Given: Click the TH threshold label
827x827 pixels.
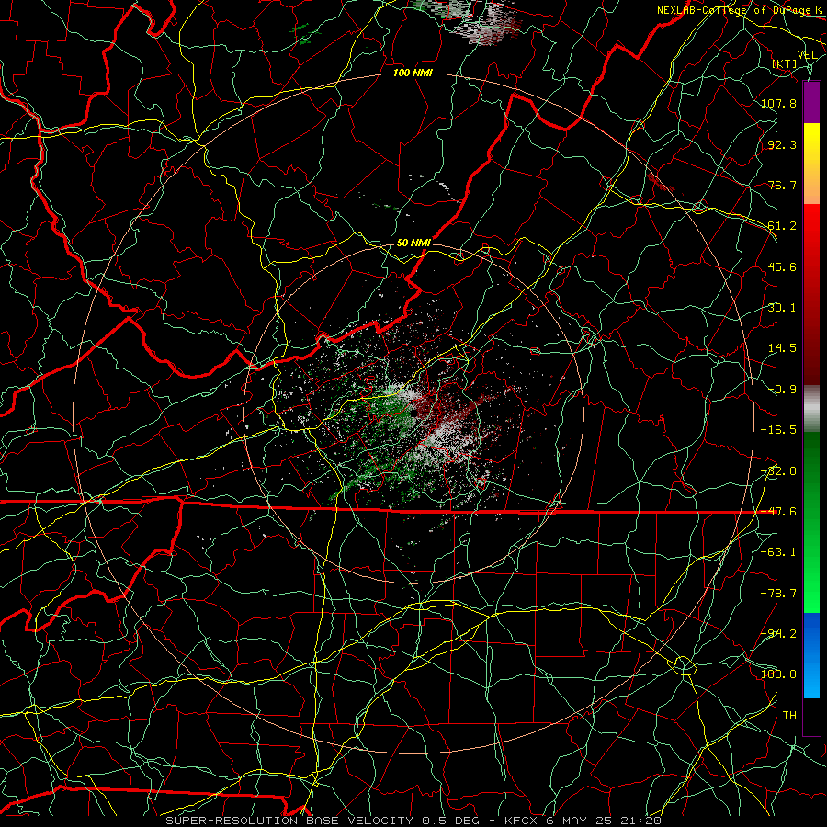Looking at the screenshot, I should pos(789,715).
